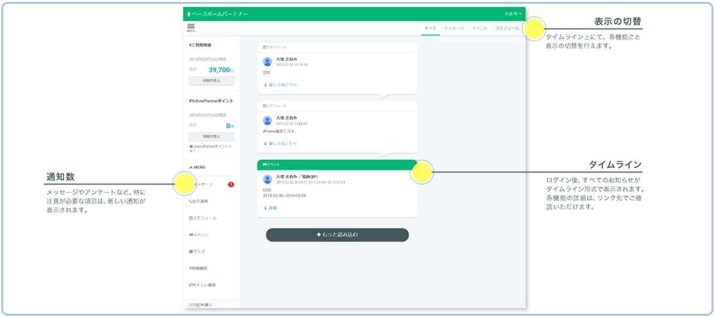Click the ベースボールパートナー logo icon
This screenshot has width=716, height=317.
point(189,13)
